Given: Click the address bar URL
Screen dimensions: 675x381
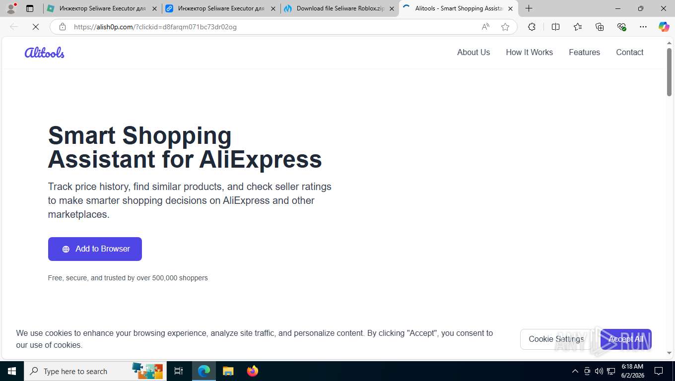Looking at the screenshot, I should 155,27.
